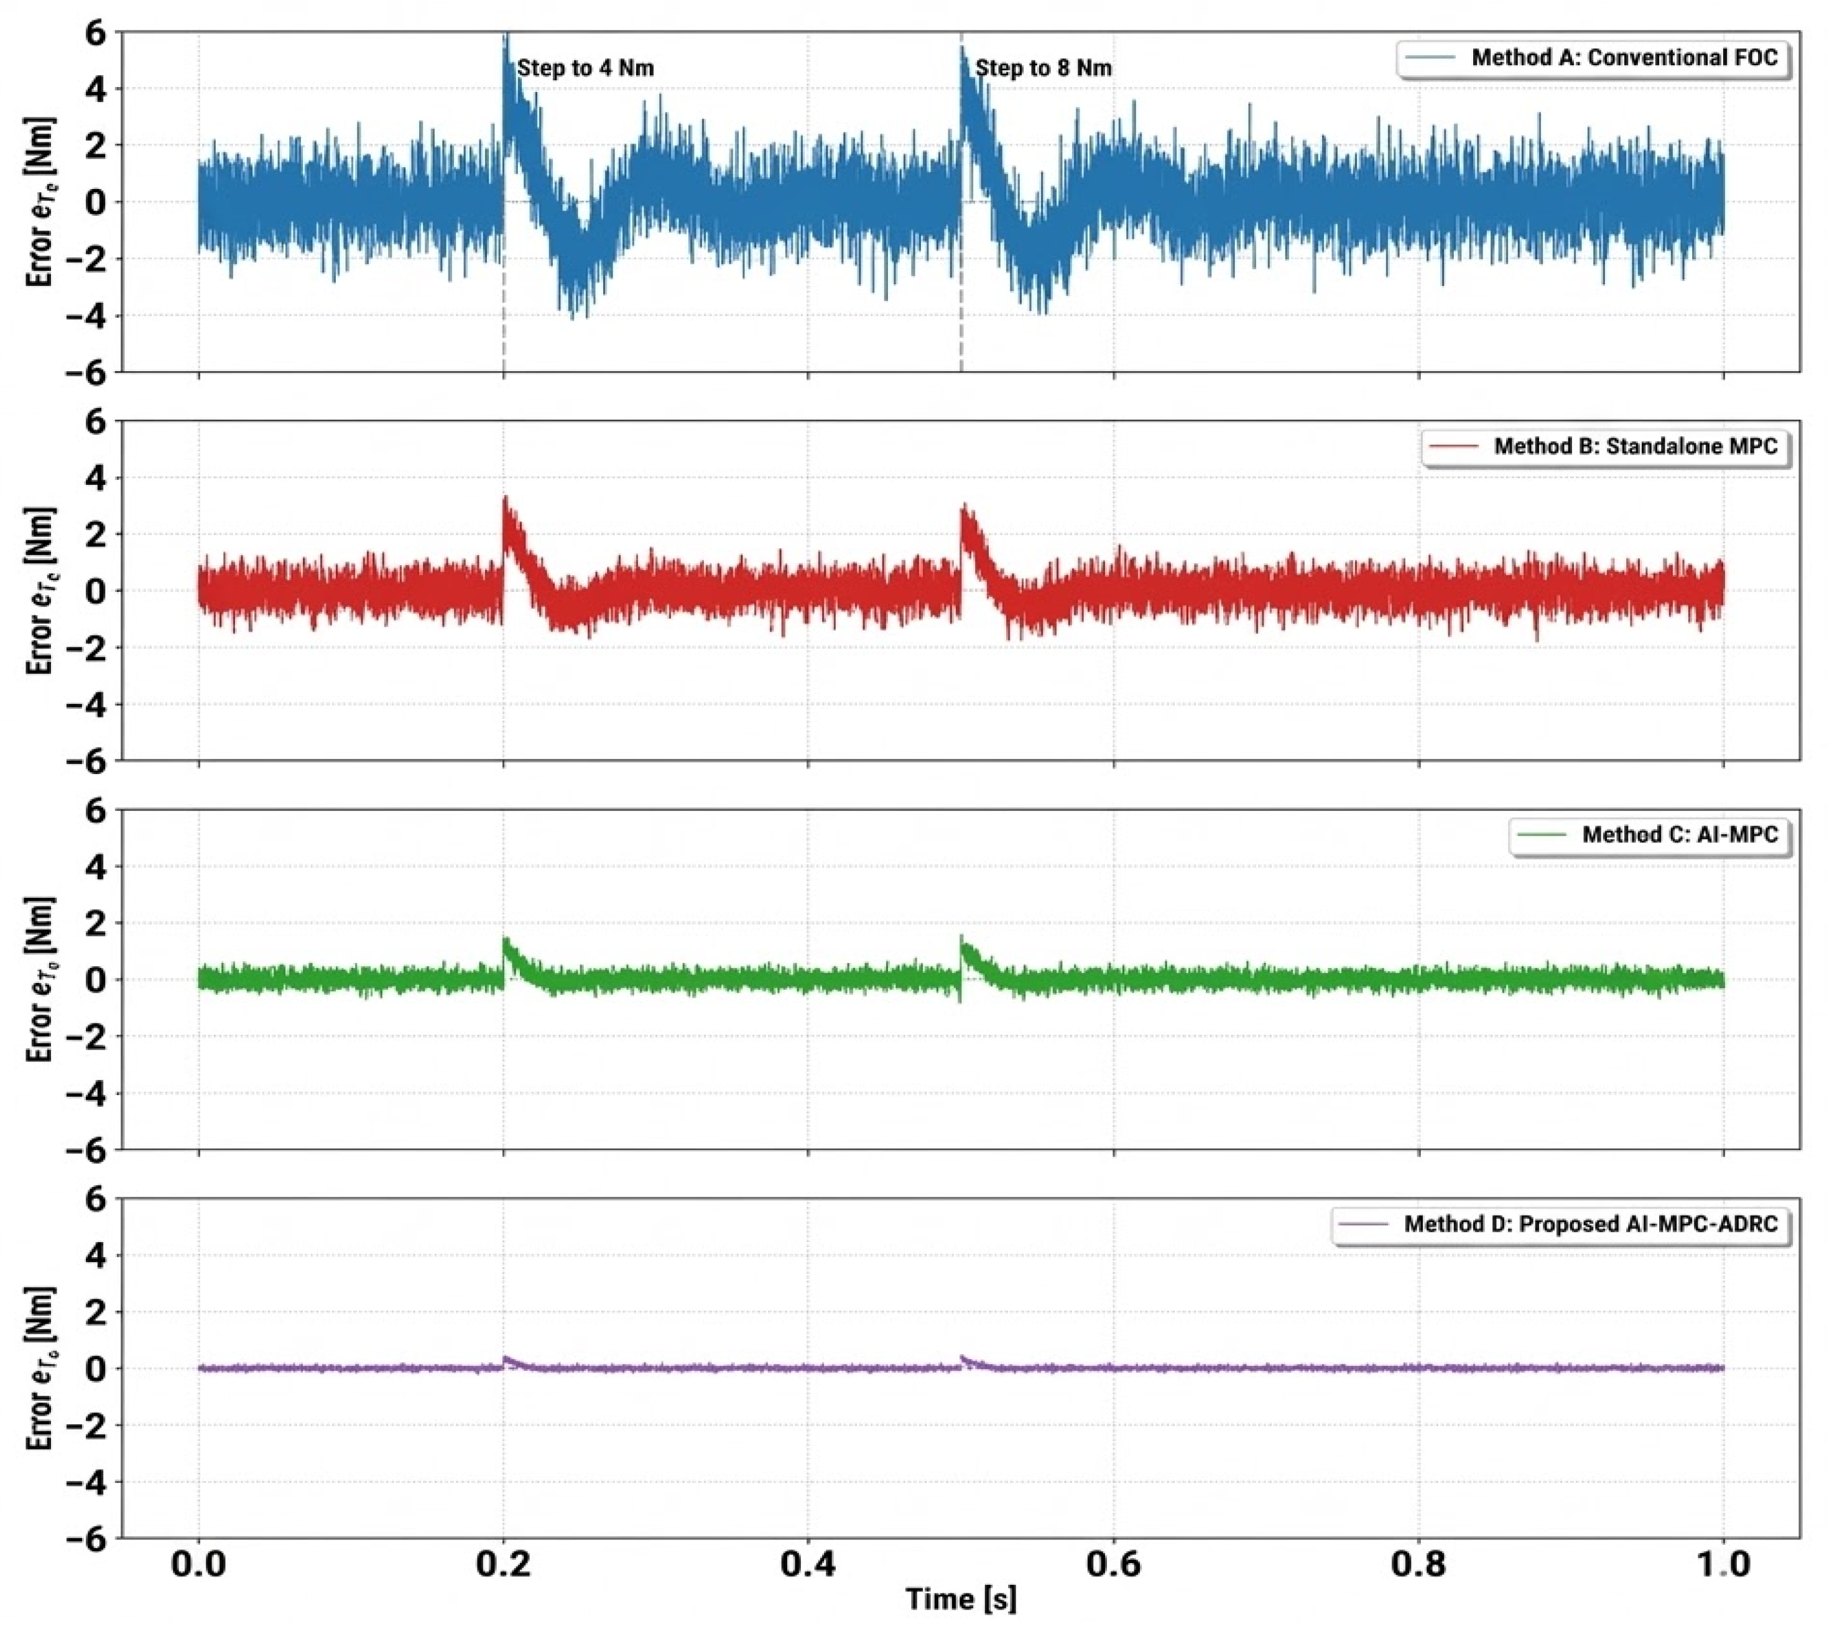The height and width of the screenshot is (1637, 1832).
Task: Click the 'Method D: Proposed AI-MPC-ADRC' legend entry
Action: click(x=1560, y=1224)
